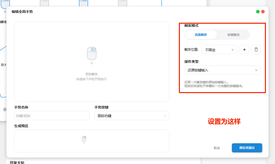Viewport: 275px width, 164px height.
Task: Click the 取消 button
Action: (217, 148)
